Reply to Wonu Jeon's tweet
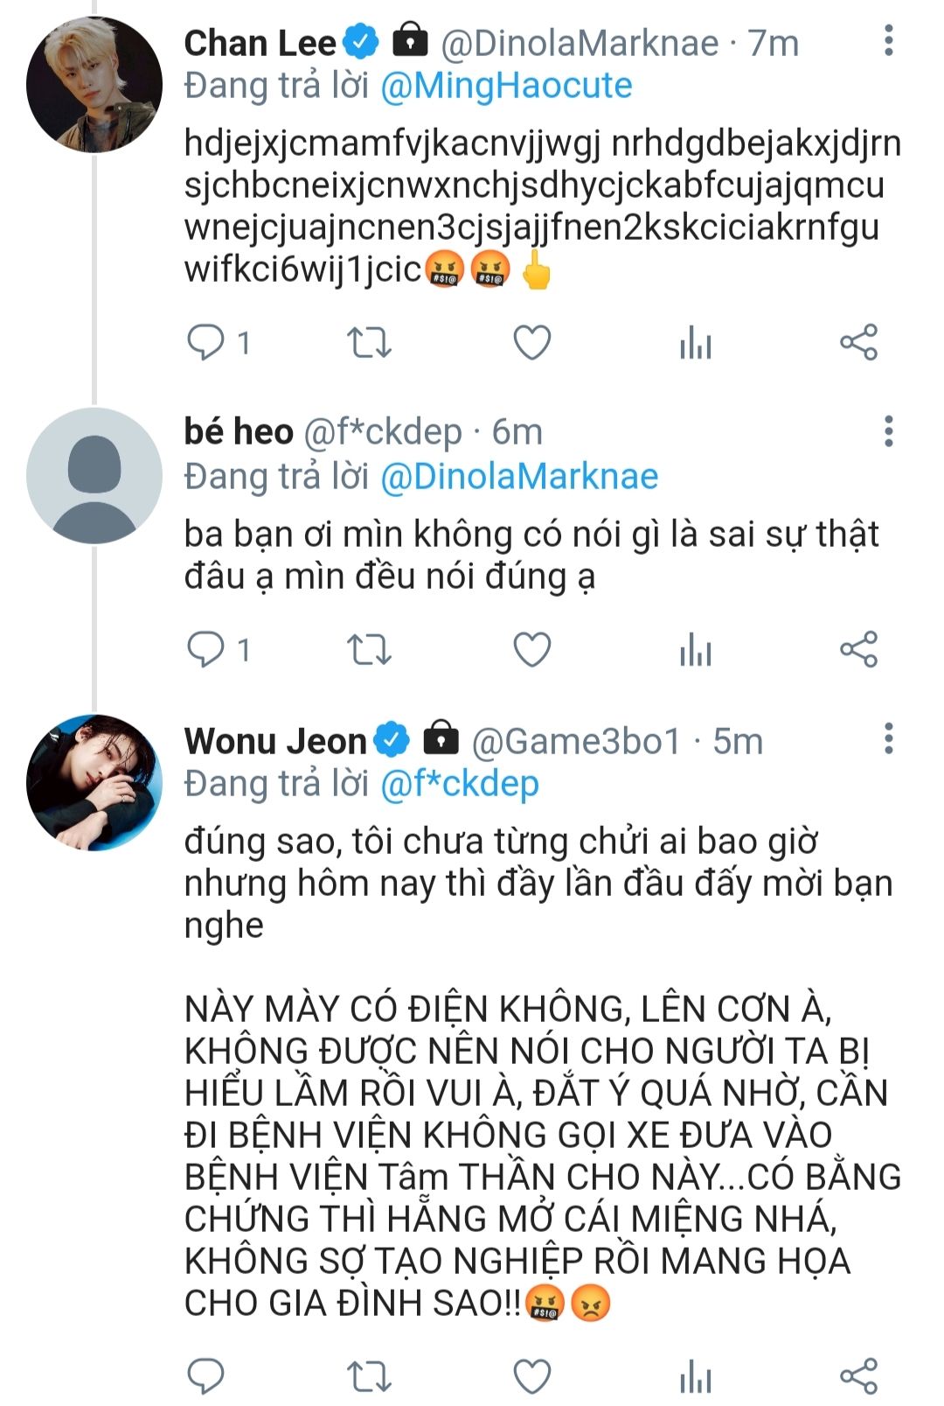The height and width of the screenshot is (1406, 944). point(207,1375)
